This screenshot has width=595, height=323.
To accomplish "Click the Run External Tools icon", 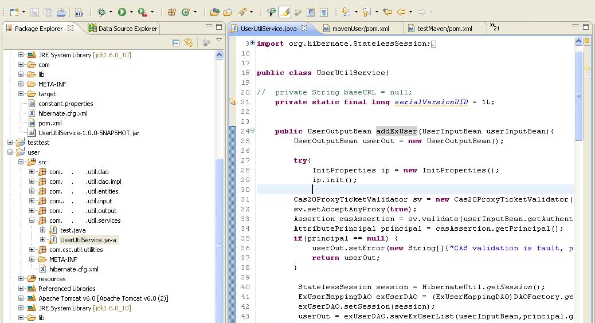I will (143, 12).
